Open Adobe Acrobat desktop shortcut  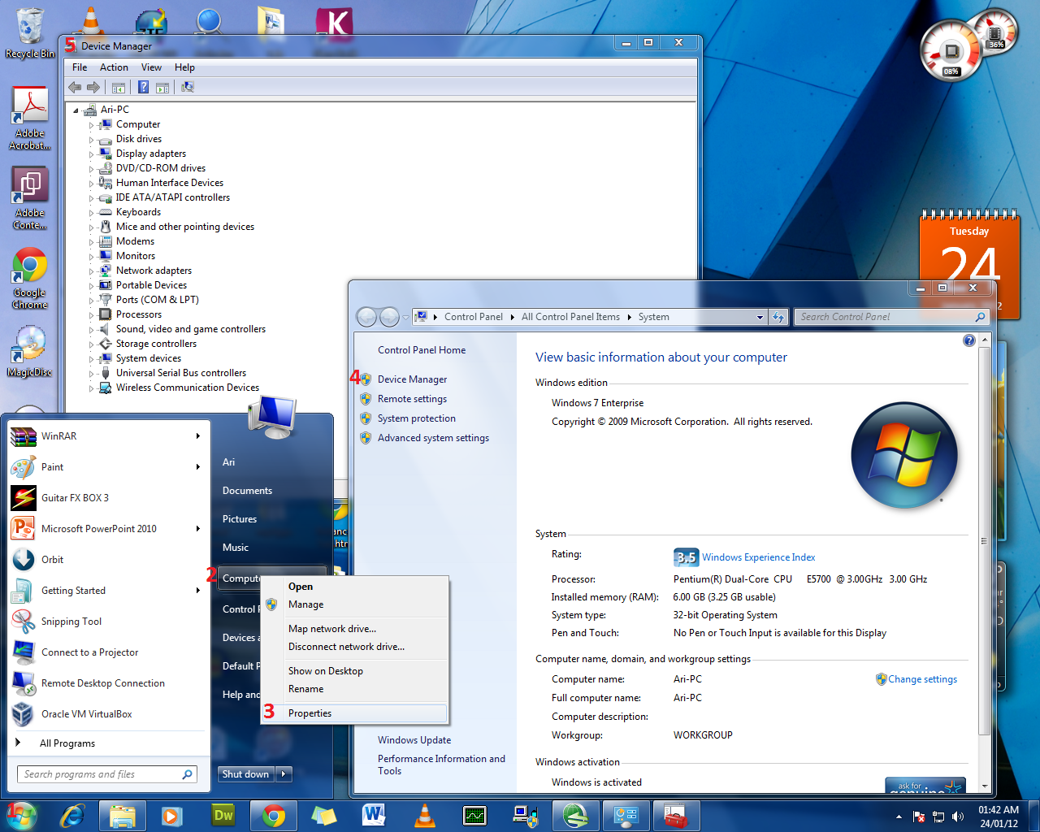point(29,119)
